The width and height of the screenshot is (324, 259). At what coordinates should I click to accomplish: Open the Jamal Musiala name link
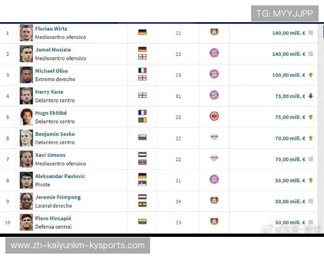(x=53, y=50)
